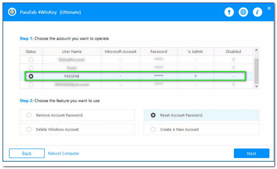Select the first blurred account radio button

pyautogui.click(x=31, y=60)
